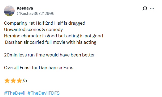
Task: Open the #TheDevilFDFS hashtag
Action: [x=44, y=93]
